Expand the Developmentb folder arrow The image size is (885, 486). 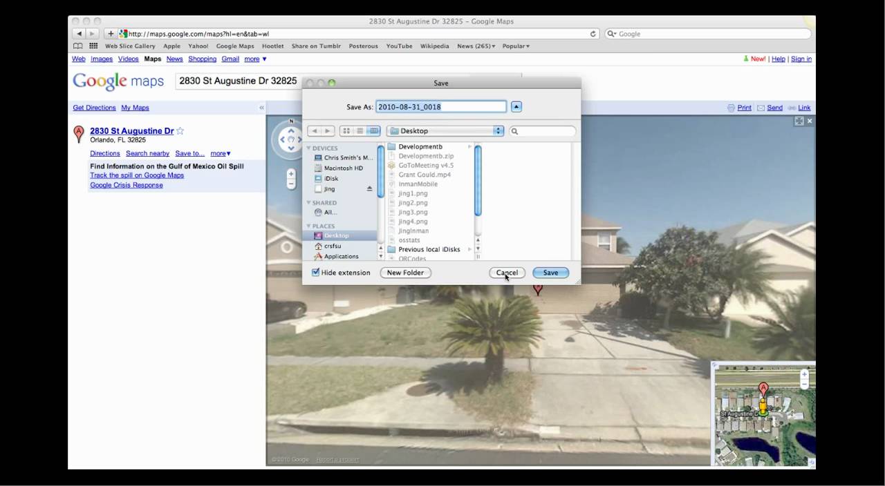point(469,146)
